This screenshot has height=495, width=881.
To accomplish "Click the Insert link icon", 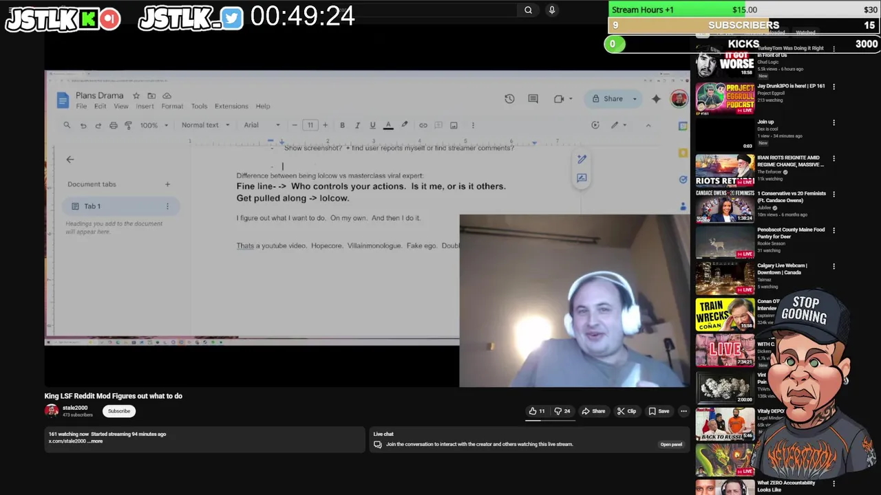I will pyautogui.click(x=423, y=125).
